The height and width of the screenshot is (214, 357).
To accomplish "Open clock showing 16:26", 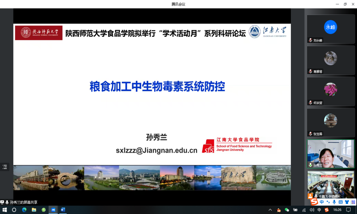I will tap(337, 210).
